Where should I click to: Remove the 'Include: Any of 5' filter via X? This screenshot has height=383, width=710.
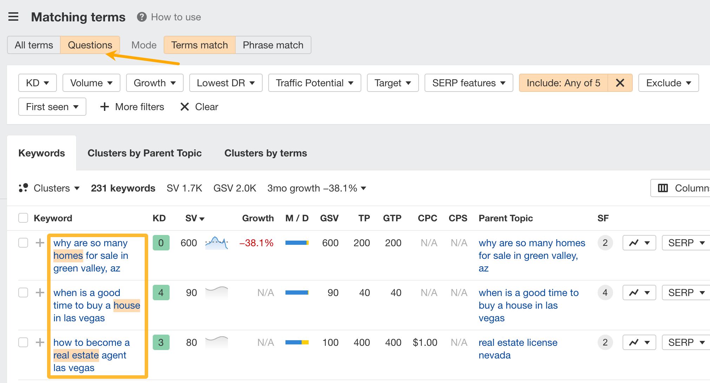[x=620, y=83]
